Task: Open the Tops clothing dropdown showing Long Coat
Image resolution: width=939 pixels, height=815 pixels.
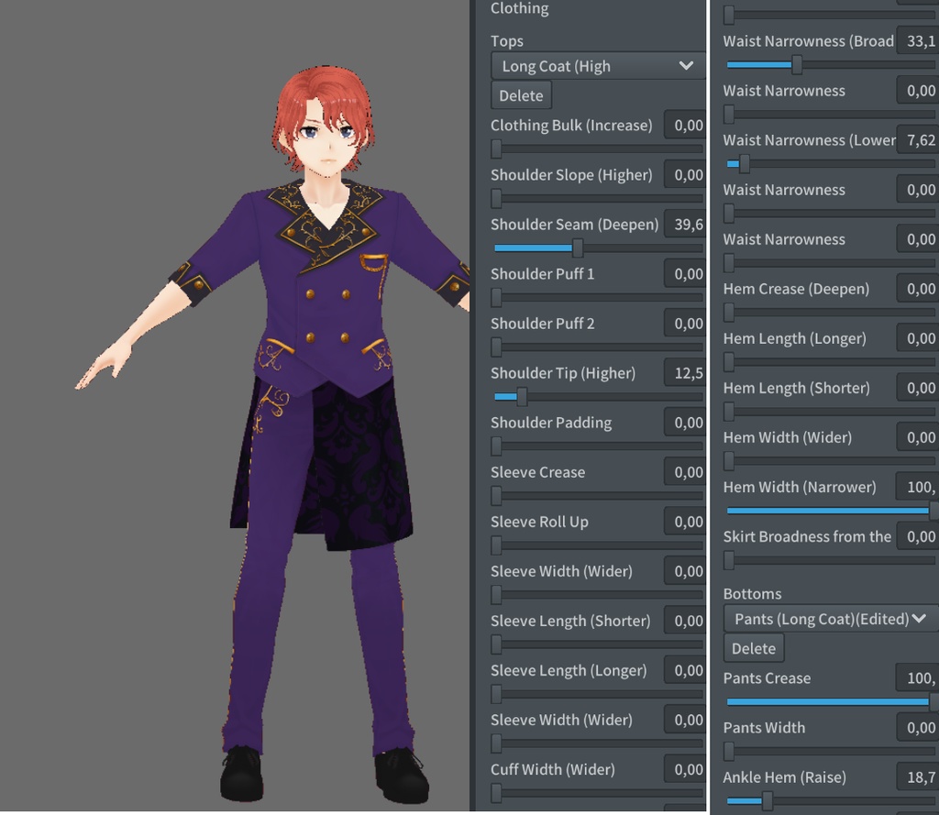Action: click(x=596, y=65)
